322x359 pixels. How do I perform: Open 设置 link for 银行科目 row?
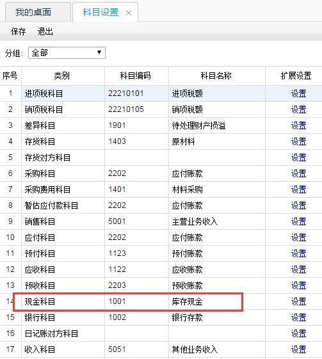(x=298, y=317)
